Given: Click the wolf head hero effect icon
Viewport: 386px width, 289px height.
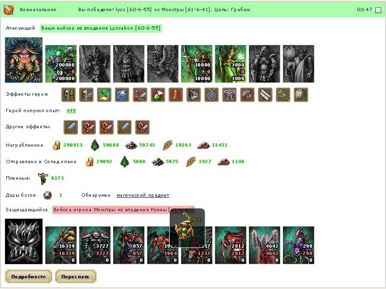Looking at the screenshot, I should click(193, 95).
